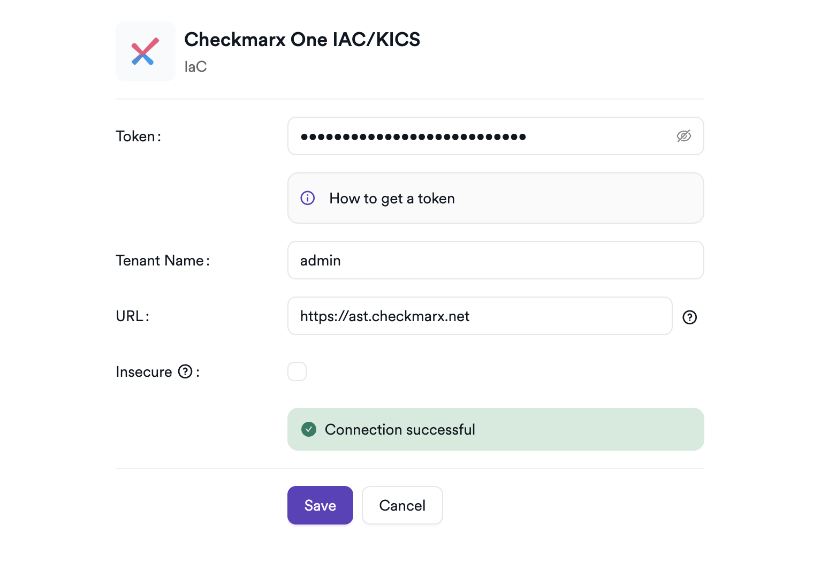Screen dimensions: 821x562
Task: Toggle the eye icon to show password
Action: (x=684, y=136)
